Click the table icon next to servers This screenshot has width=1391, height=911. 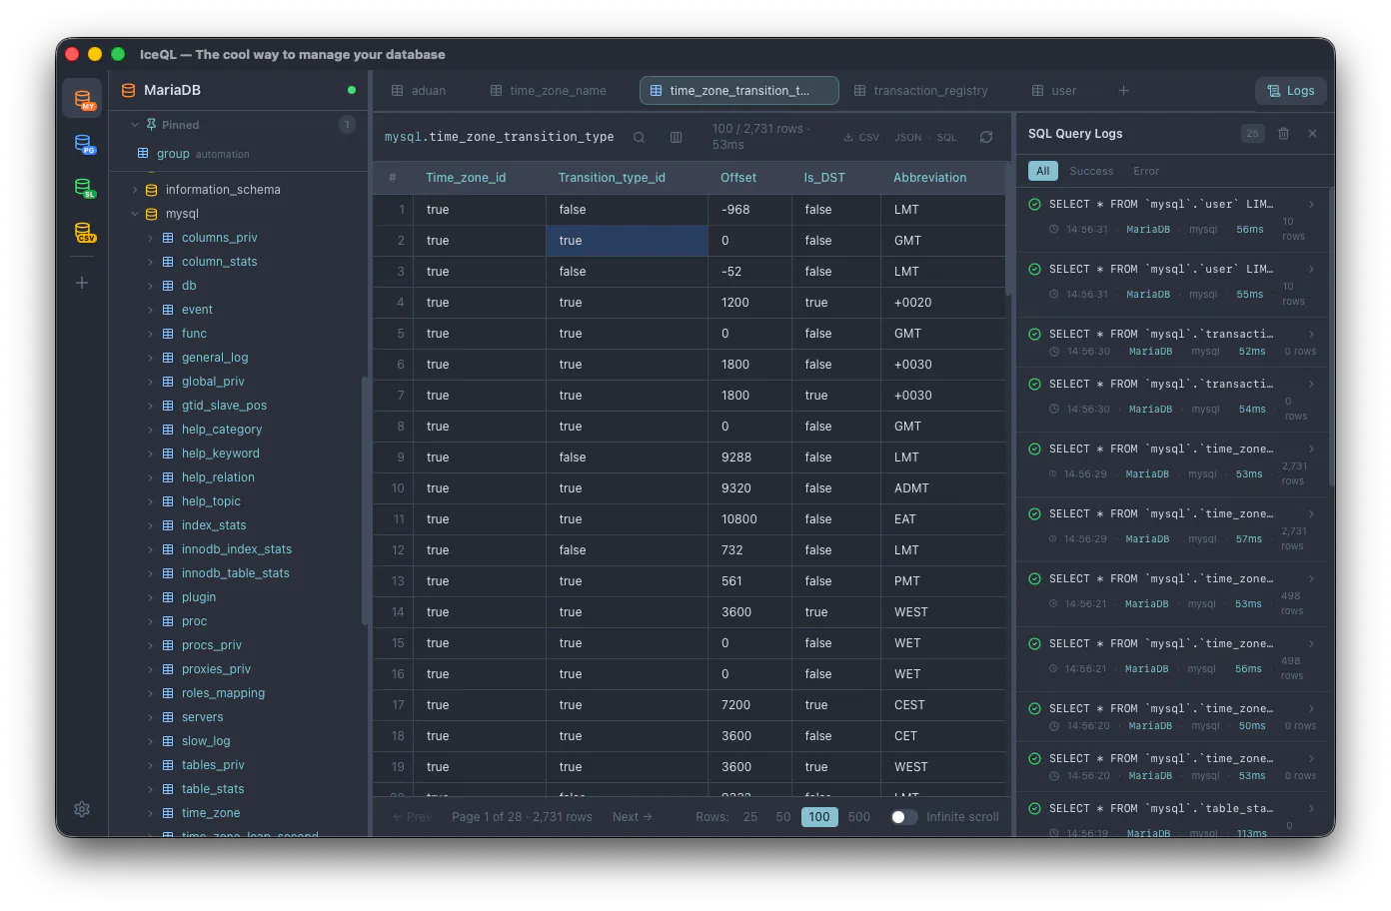point(168,717)
